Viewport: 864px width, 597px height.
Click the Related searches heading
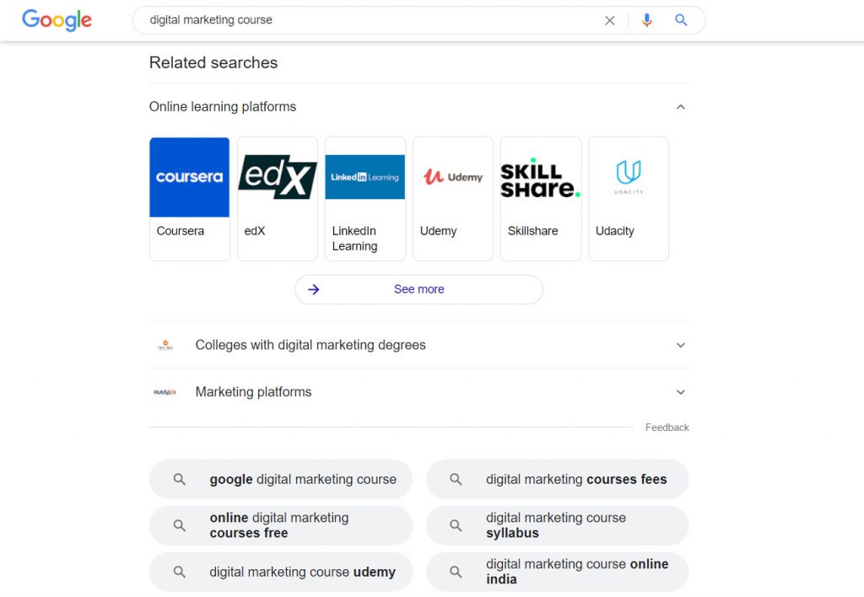coord(213,62)
